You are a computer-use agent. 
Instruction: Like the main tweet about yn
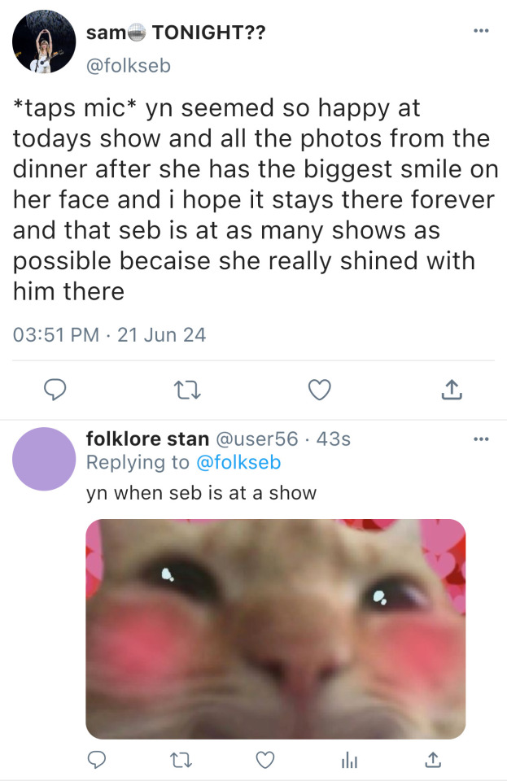tap(321, 391)
